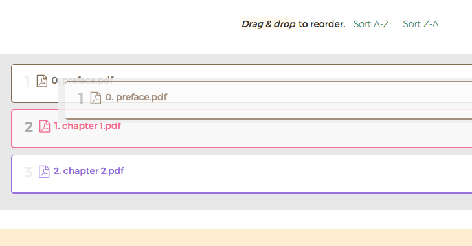This screenshot has height=246, width=472.
Task: Click the partly hidden 0. text in the original preface row
Action: point(54,80)
